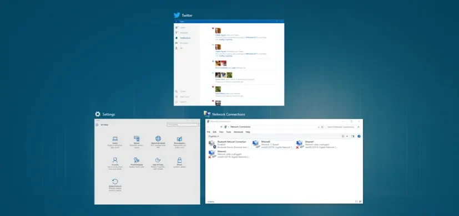Open Edit menu in Network Connections

click(215, 132)
